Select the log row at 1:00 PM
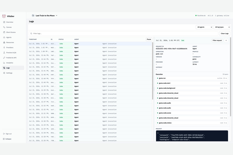This screenshot has height=155, width=233. point(90,51)
